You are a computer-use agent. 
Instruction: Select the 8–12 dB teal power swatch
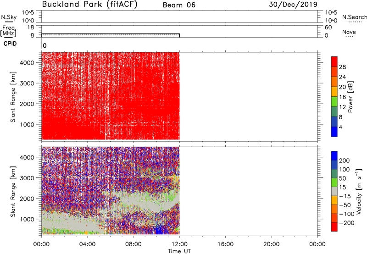334,112
